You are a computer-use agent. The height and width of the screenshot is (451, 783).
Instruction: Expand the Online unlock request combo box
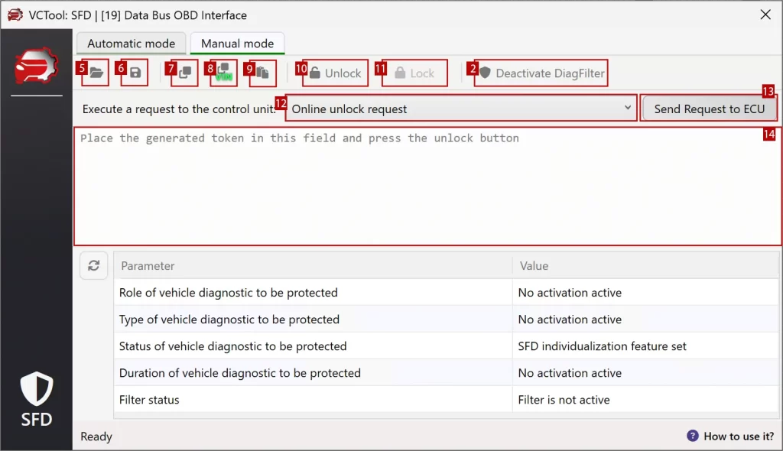(459, 108)
